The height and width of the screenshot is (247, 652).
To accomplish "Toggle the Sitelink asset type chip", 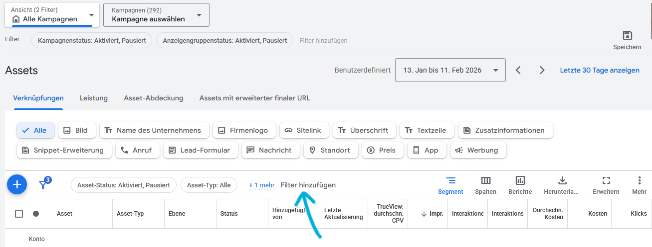I will [x=304, y=130].
